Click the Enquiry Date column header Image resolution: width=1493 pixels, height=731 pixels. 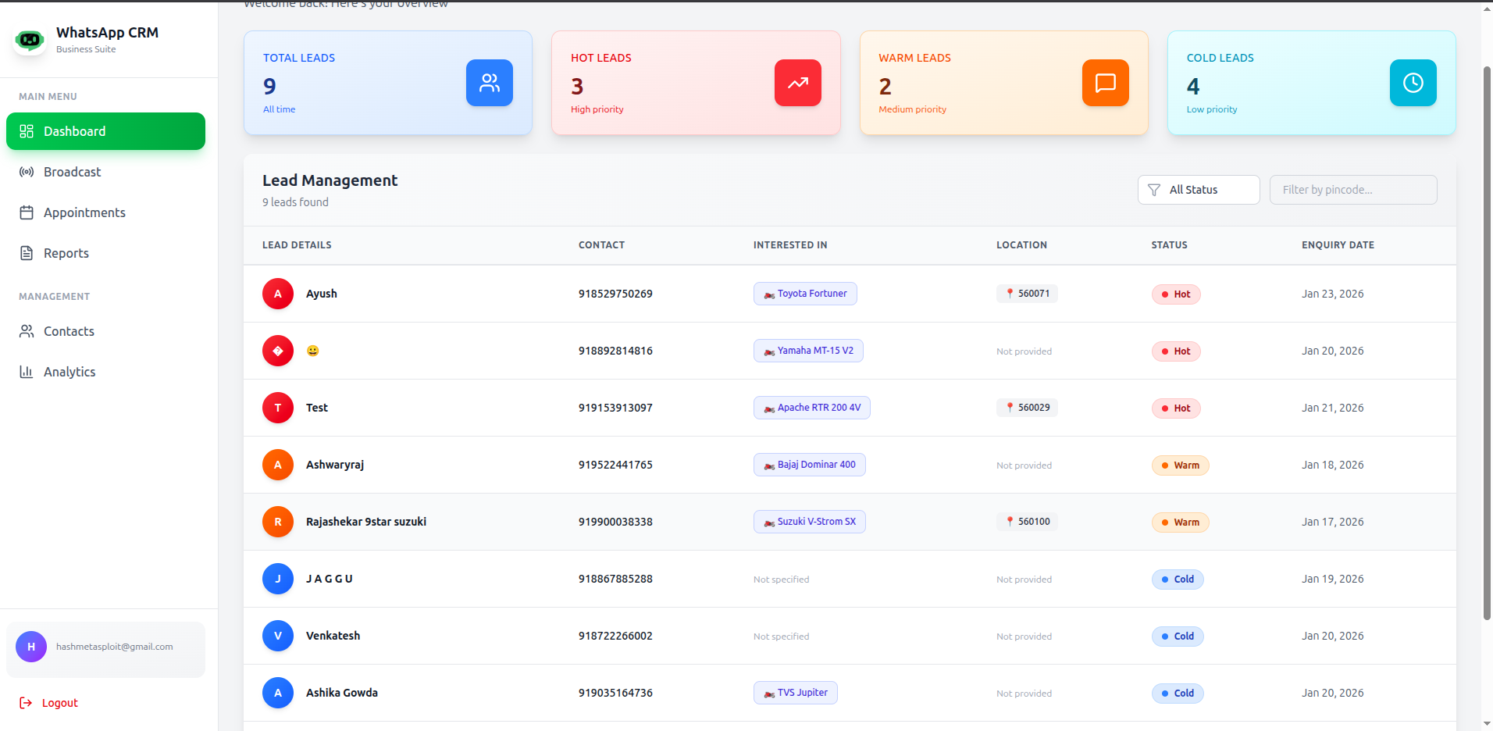point(1338,245)
